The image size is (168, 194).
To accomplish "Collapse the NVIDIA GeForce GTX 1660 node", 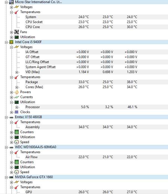I will [6, 177].
